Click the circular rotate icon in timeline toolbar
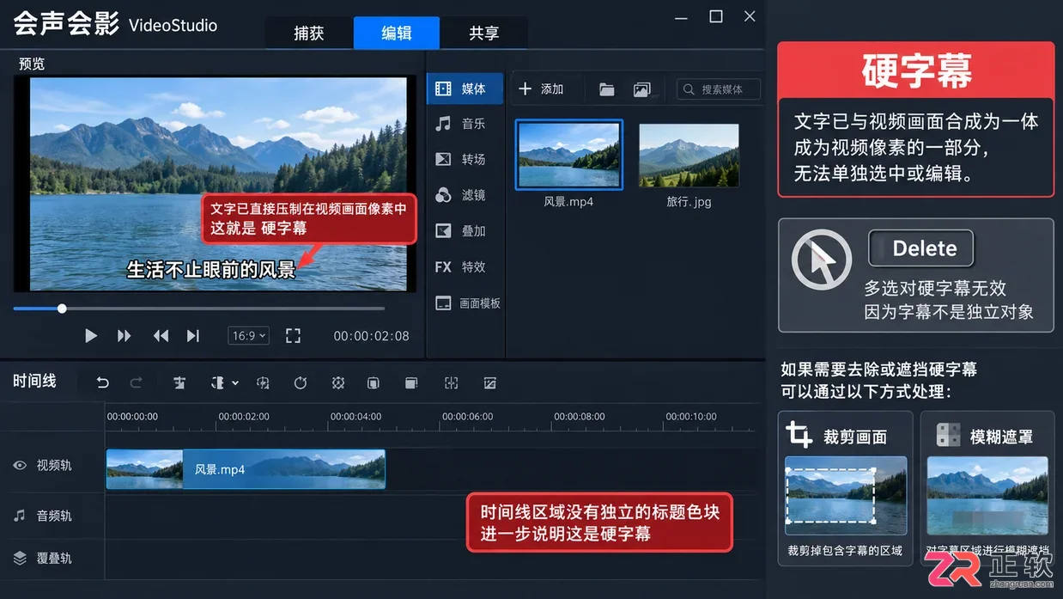Screen dimensions: 1063x599 coord(300,383)
